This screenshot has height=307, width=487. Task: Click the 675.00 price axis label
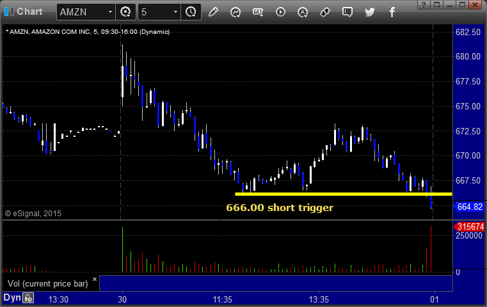click(468, 106)
